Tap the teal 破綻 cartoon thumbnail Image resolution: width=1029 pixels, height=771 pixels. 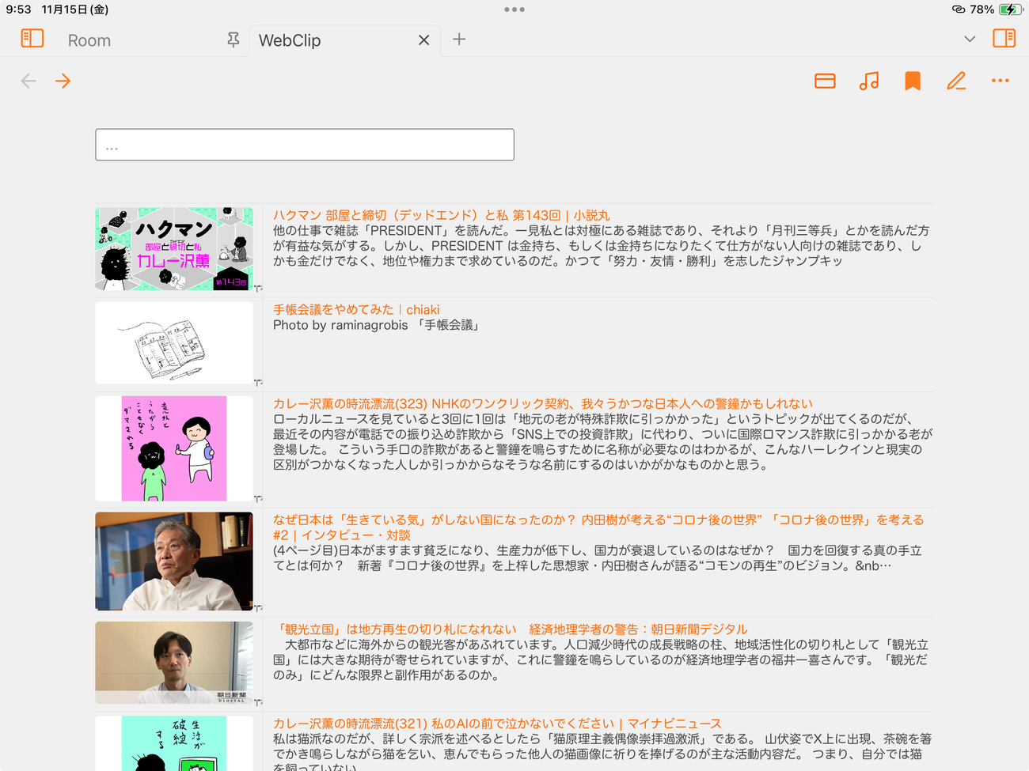(174, 743)
